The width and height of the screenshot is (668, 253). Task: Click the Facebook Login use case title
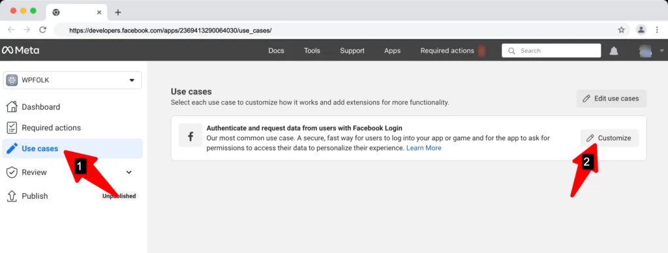[304, 128]
